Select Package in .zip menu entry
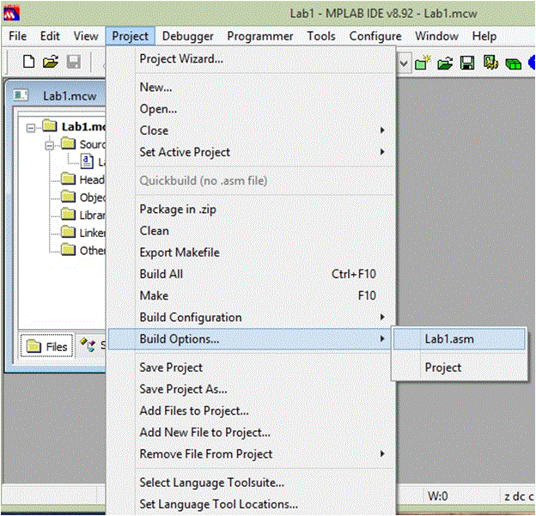The image size is (536, 516). click(x=252, y=209)
